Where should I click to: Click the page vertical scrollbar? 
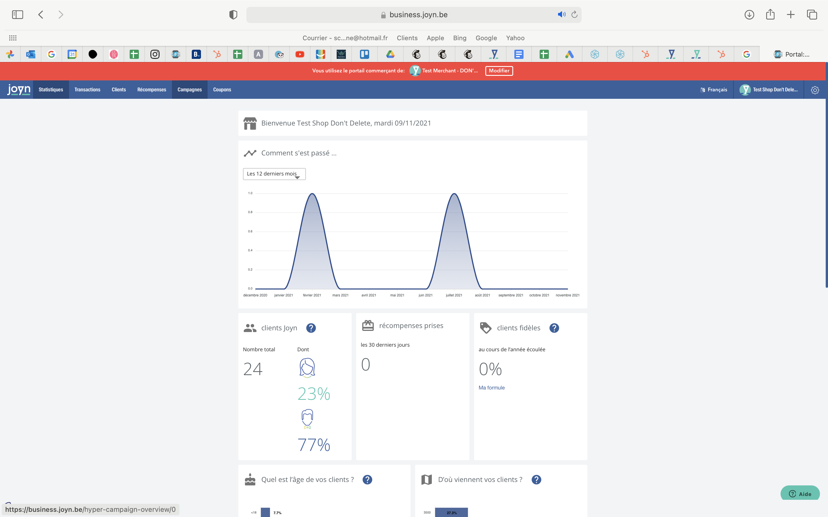(x=826, y=174)
